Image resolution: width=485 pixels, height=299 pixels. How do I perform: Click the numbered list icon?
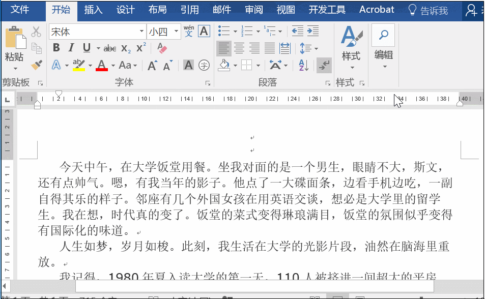point(247,31)
